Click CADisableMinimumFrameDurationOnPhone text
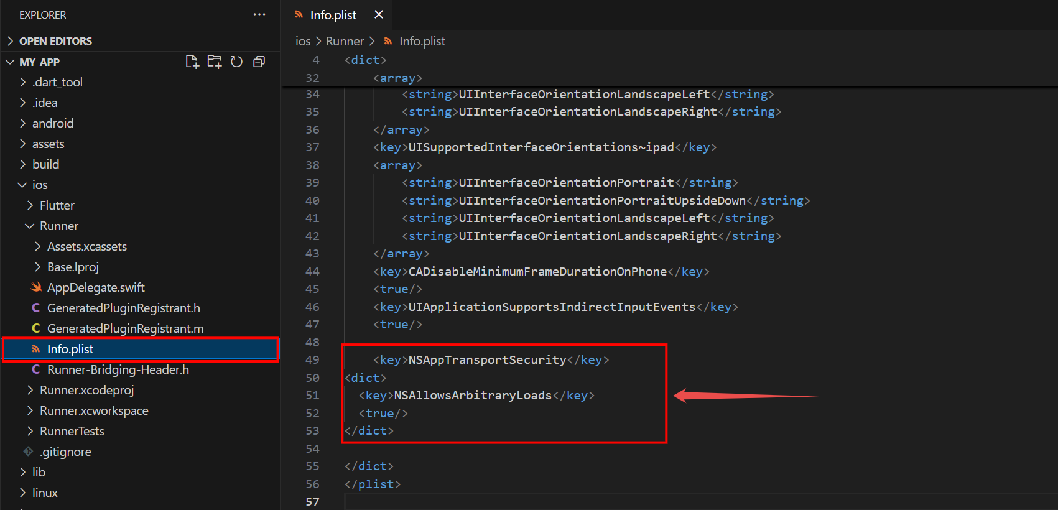The image size is (1058, 510). tap(537, 272)
